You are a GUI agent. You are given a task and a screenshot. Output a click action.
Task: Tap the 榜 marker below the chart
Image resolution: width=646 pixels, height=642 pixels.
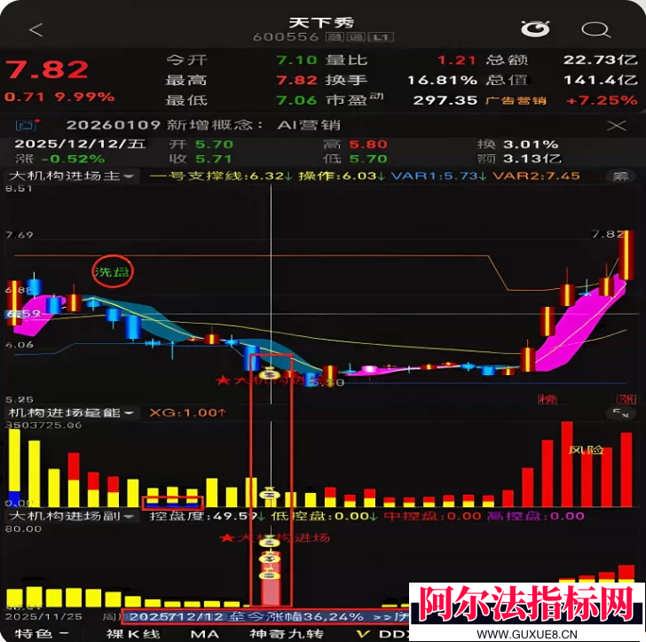click(548, 399)
